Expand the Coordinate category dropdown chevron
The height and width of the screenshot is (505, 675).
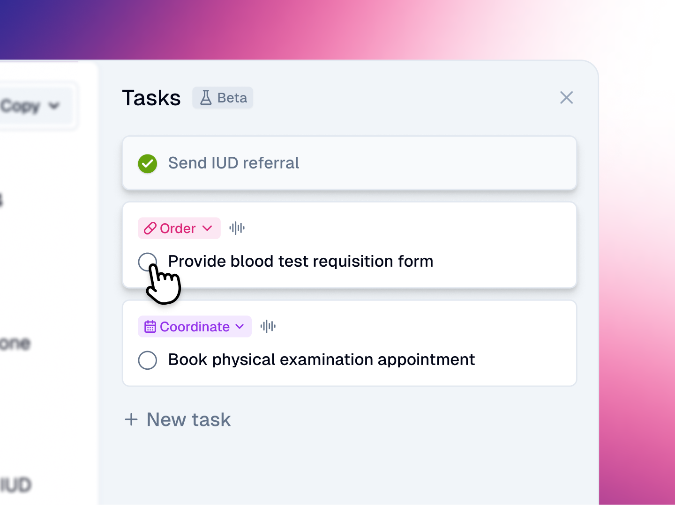coord(240,327)
